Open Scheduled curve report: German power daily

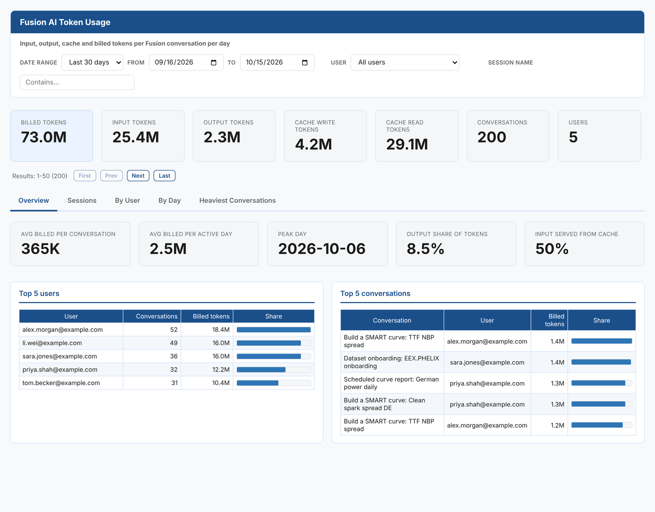[391, 383]
